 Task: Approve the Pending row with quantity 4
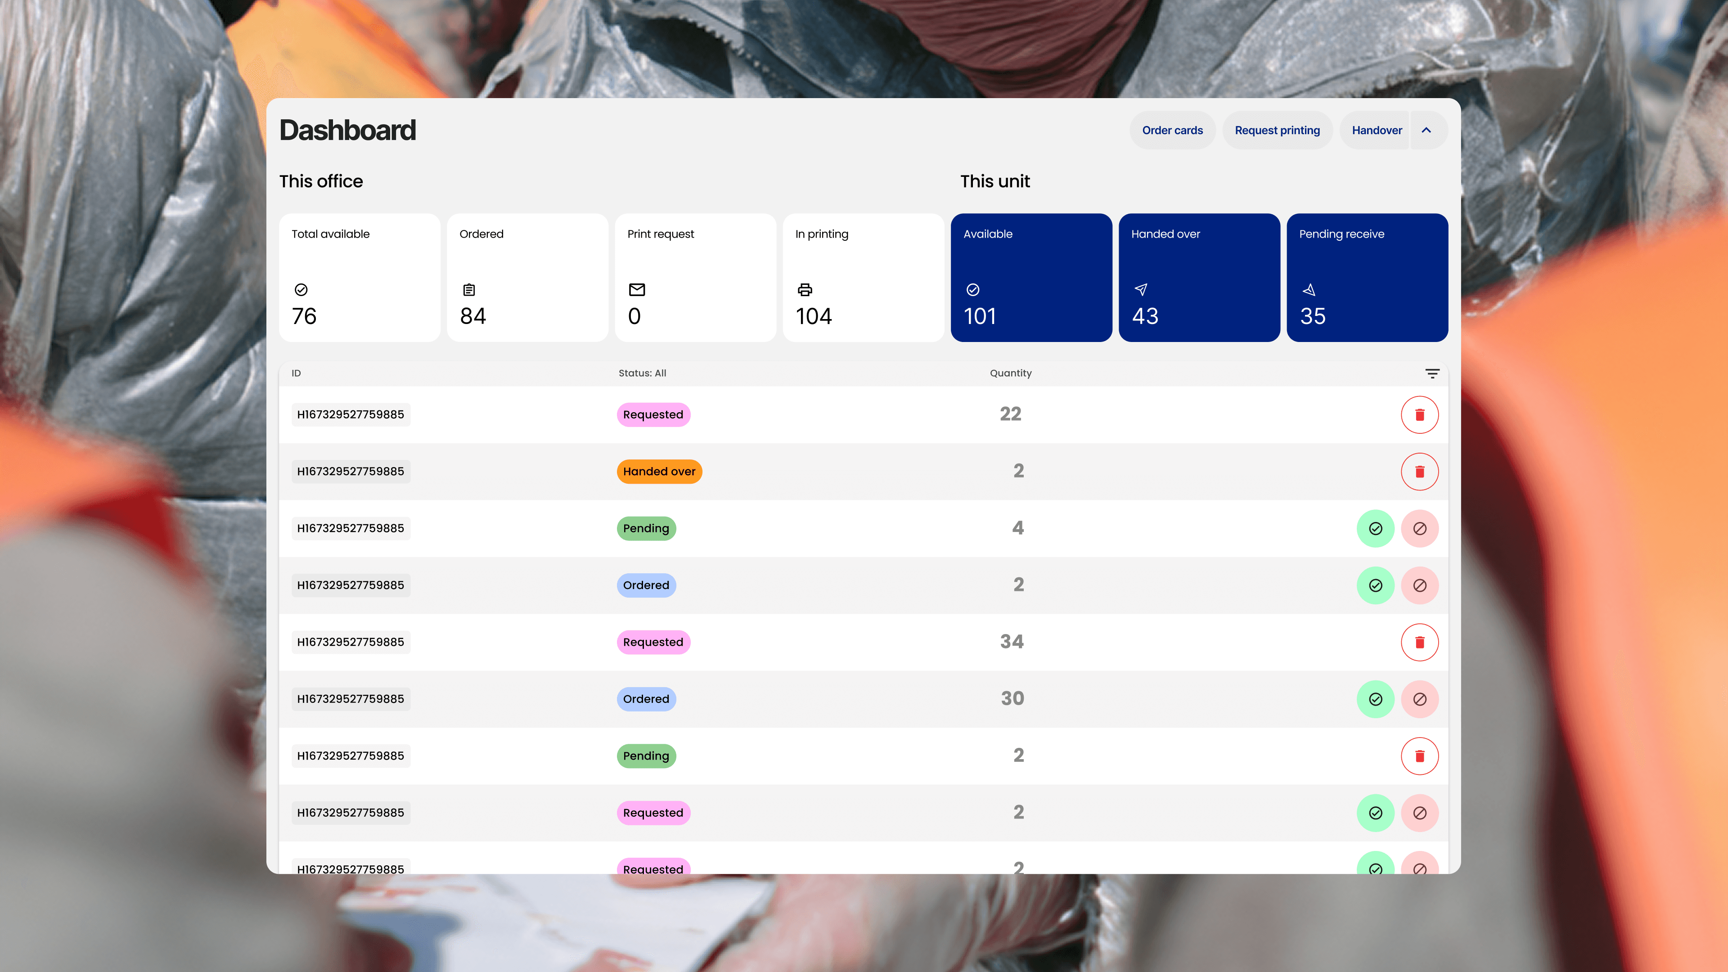point(1375,529)
